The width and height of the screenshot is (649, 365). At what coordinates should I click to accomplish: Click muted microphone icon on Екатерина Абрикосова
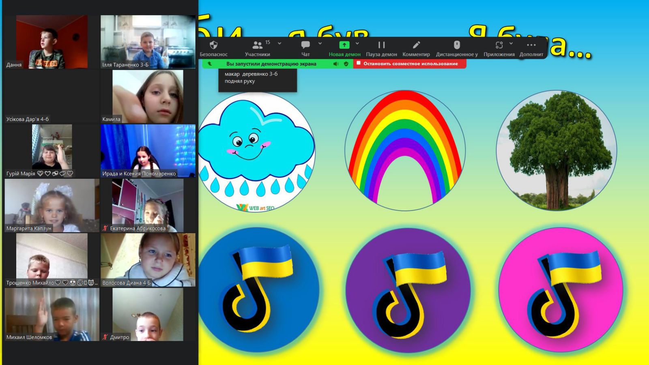[x=105, y=228]
